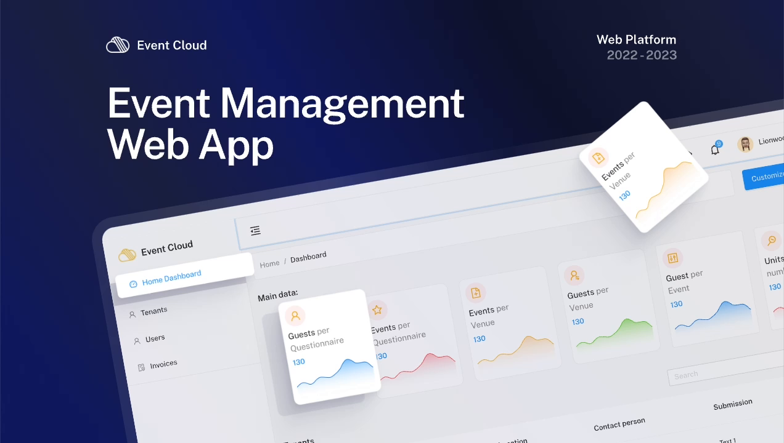The image size is (784, 443).
Task: Click the Event Cloud logo icon in the header
Action: click(118, 45)
